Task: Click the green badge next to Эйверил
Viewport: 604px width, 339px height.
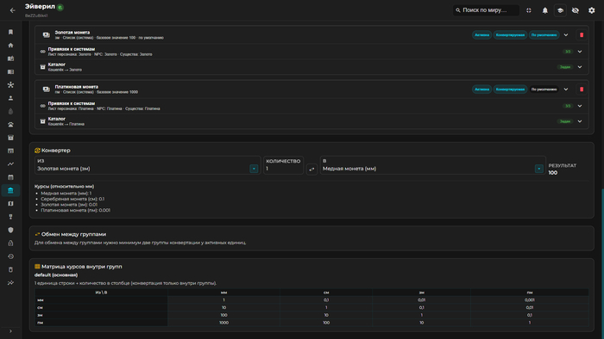Action: pos(60,7)
